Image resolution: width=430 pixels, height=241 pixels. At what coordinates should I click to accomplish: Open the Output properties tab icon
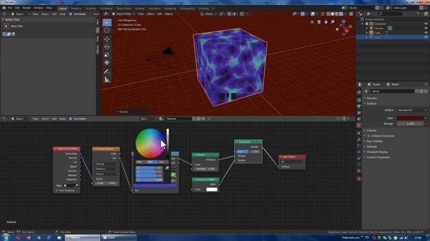click(x=359, y=106)
